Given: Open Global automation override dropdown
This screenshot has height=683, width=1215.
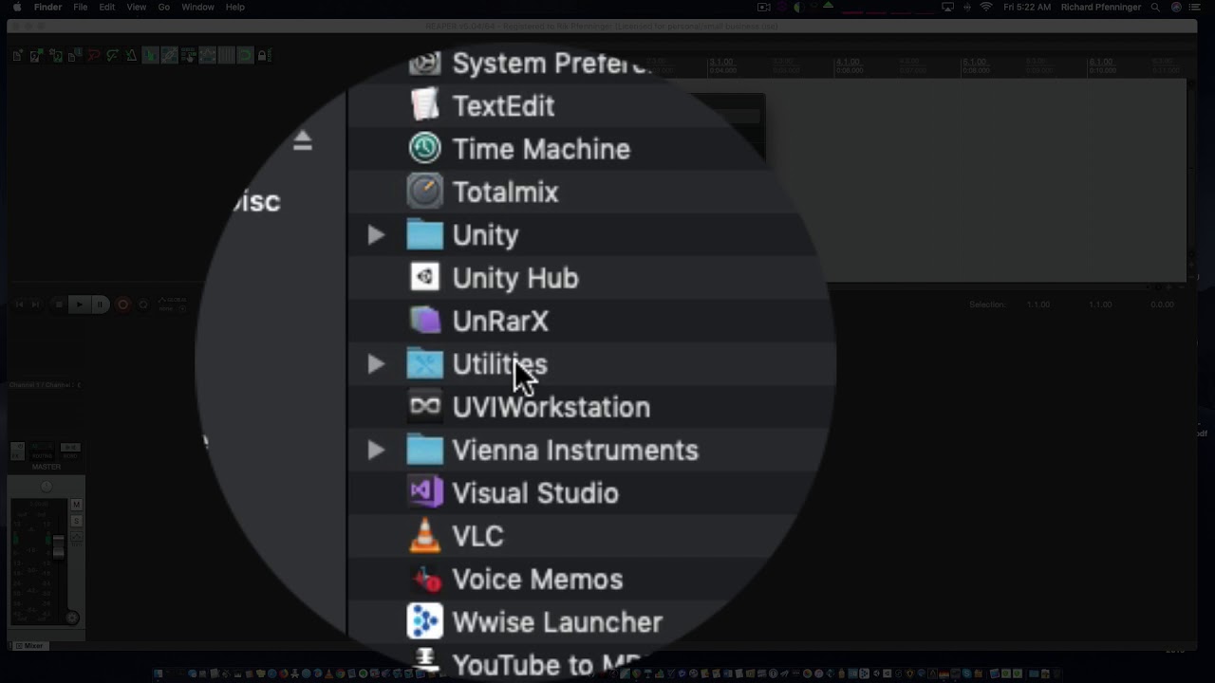Looking at the screenshot, I should click(x=173, y=305).
